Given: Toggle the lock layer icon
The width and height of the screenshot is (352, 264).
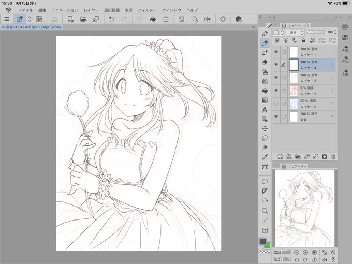Looking at the screenshot, I should pos(303,40).
